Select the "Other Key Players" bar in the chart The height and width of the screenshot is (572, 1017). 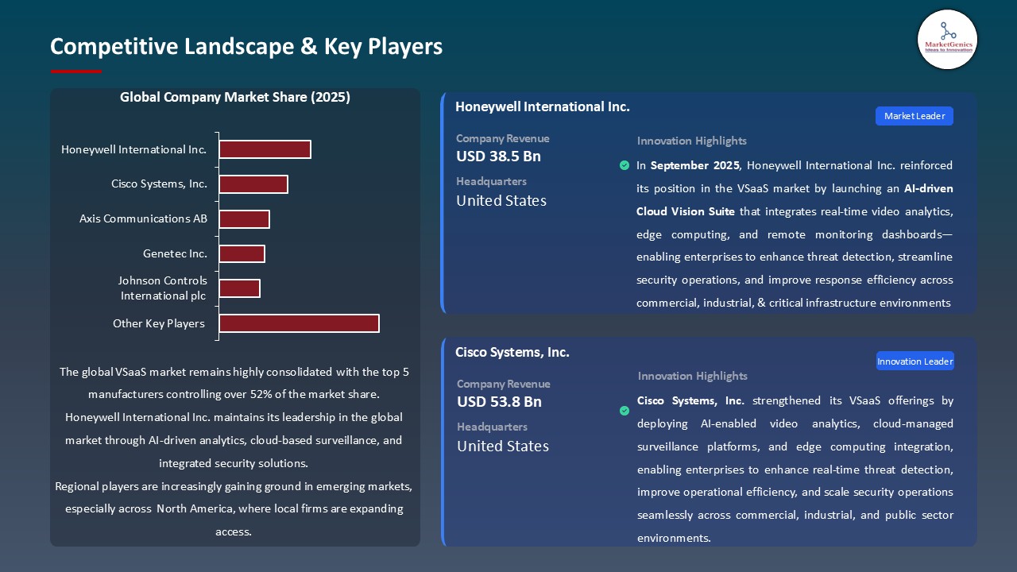click(x=300, y=323)
